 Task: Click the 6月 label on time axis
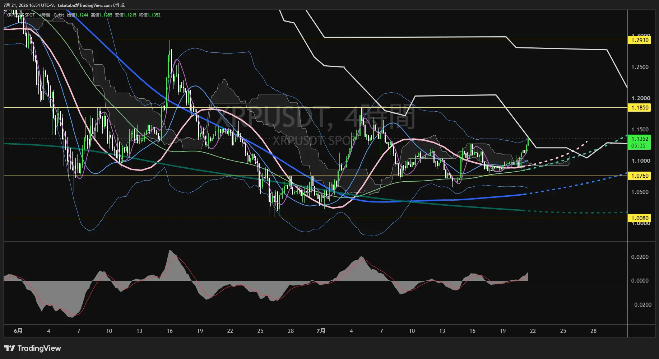tap(18, 331)
